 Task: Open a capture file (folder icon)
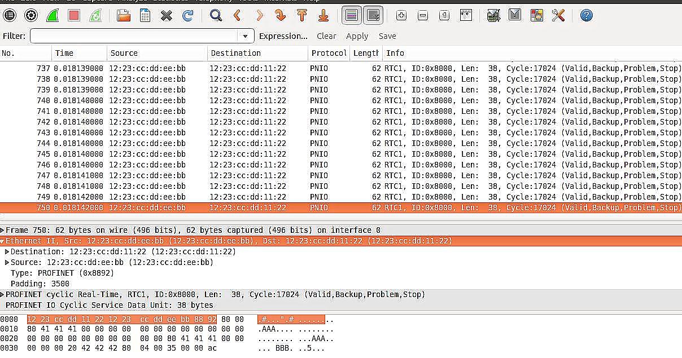124,15
